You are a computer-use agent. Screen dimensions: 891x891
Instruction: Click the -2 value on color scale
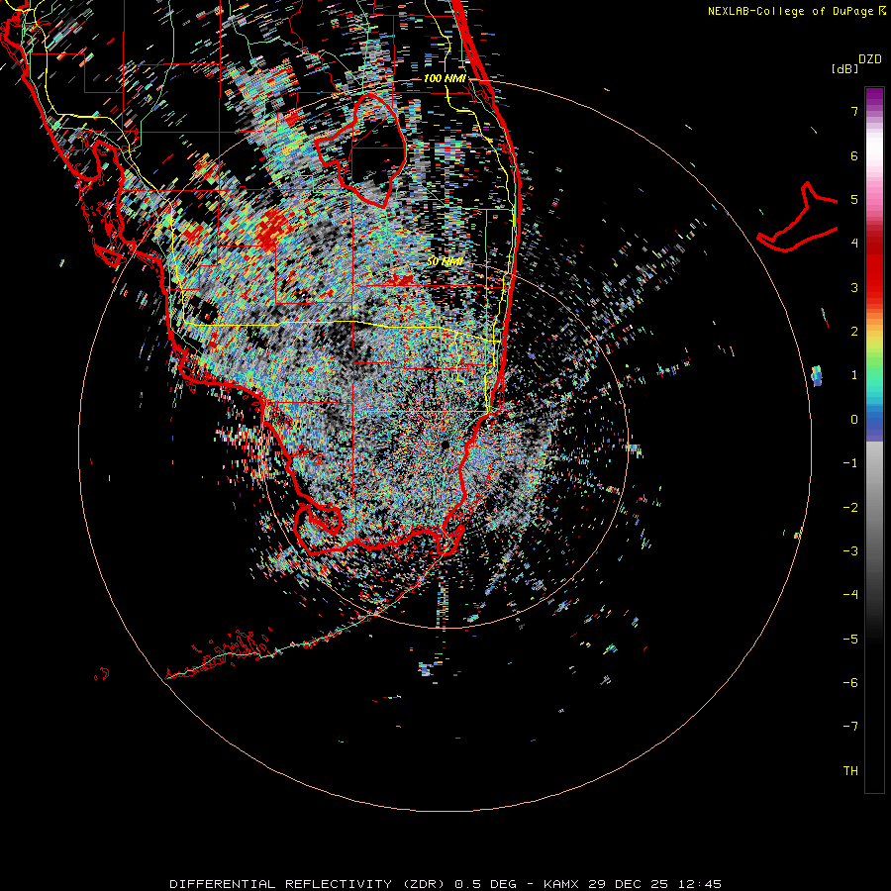pos(850,508)
